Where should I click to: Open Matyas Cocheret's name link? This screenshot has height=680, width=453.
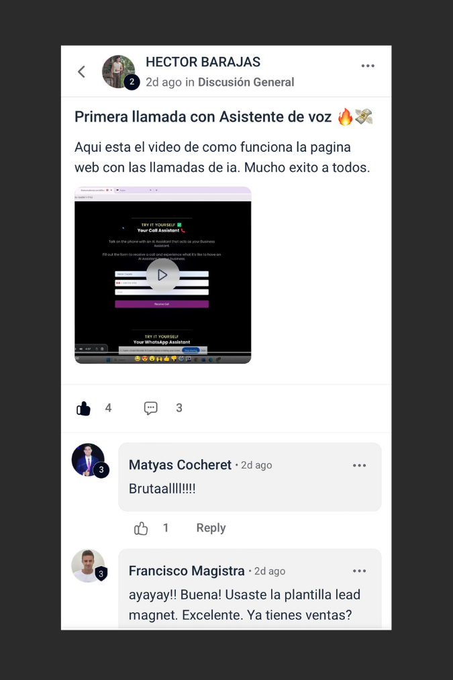[x=180, y=465]
